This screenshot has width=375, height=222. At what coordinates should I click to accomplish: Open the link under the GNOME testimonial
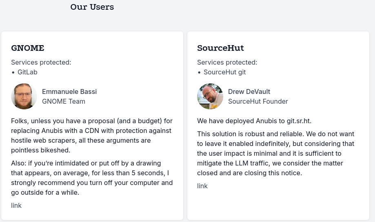click(16, 205)
